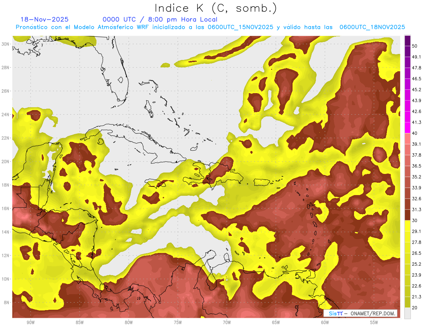This screenshot has width=424, height=327.
Task: Click the 85W longitude label
Action: pyautogui.click(x=79, y=322)
